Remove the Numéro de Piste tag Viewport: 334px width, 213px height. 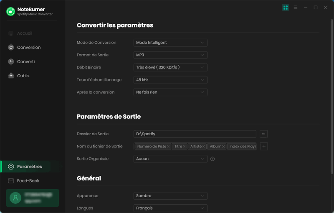point(168,147)
